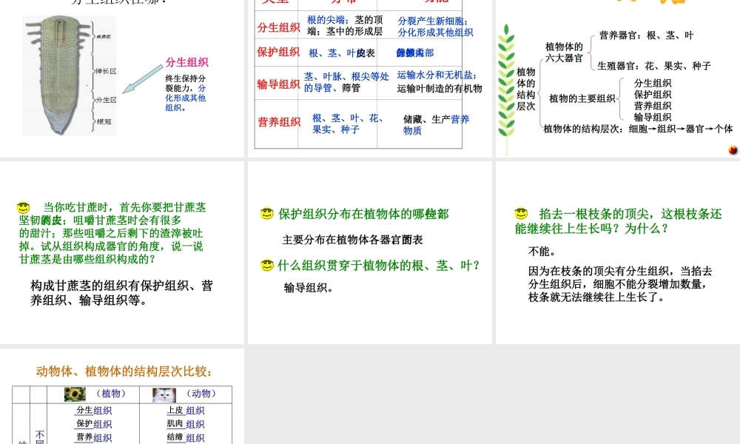
Task: Click the red 分生组织 cell in the tissue table
Action: point(278,28)
